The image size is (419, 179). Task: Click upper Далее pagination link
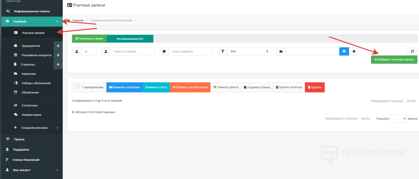pyautogui.click(x=411, y=101)
